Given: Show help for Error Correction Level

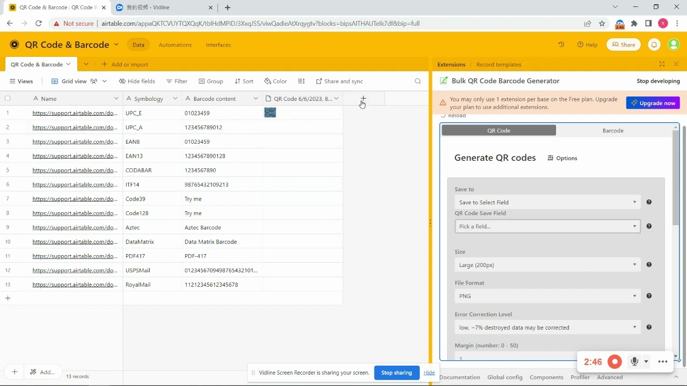Looking at the screenshot, I should click(649, 328).
